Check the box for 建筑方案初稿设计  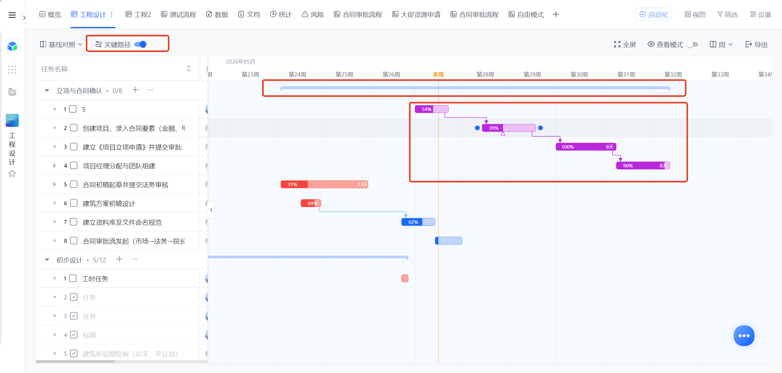pos(74,203)
